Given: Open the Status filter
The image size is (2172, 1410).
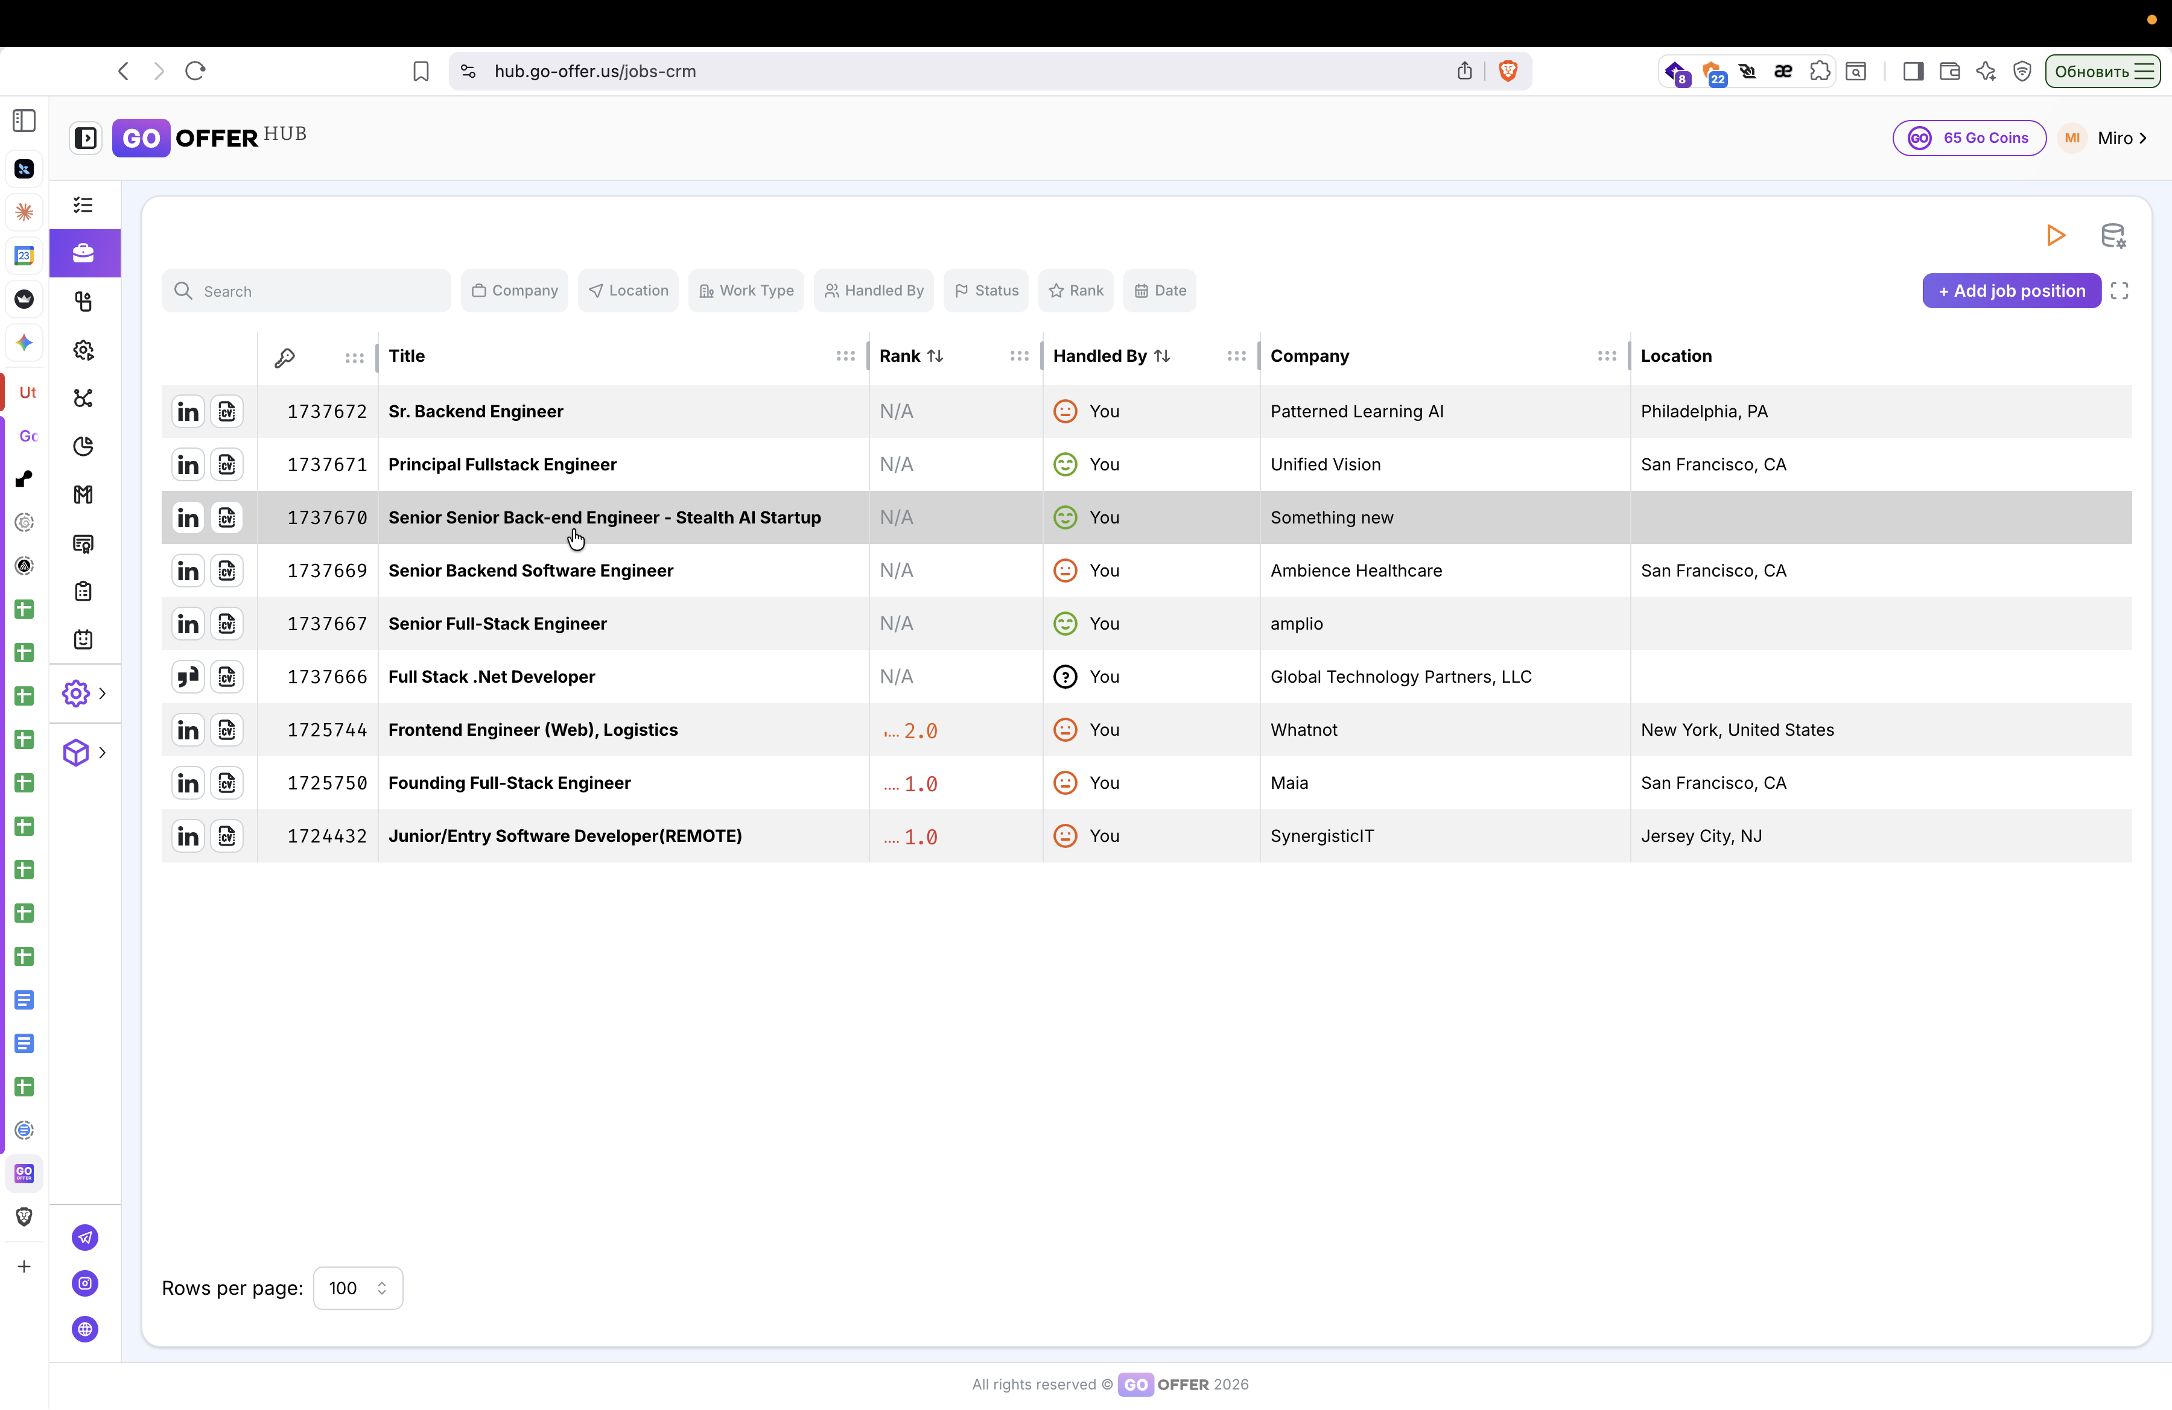Looking at the screenshot, I should [x=986, y=291].
